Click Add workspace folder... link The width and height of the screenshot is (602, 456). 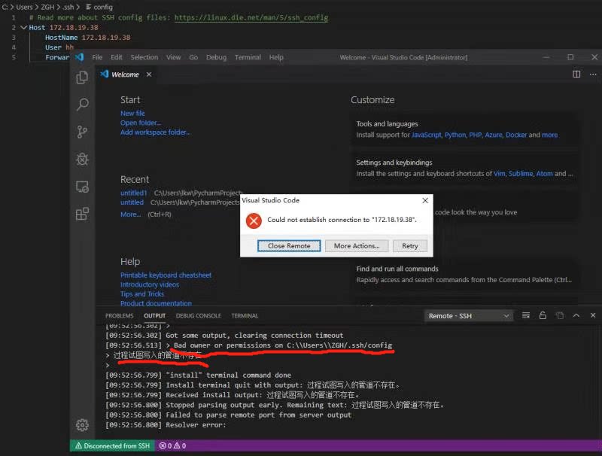click(155, 132)
